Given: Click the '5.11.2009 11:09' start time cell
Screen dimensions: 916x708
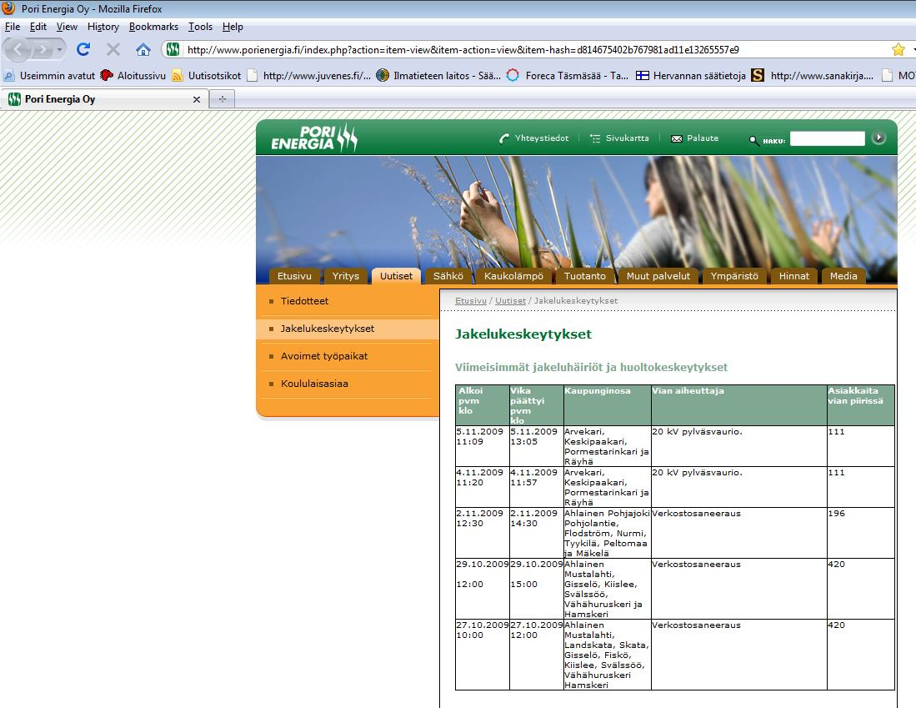Looking at the screenshot, I should click(483, 445).
